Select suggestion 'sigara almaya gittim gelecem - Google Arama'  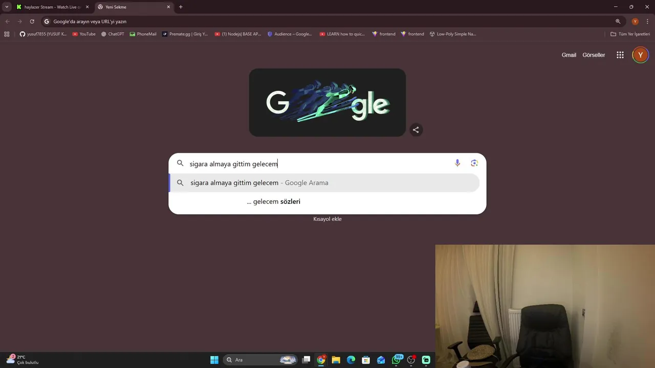click(x=324, y=183)
